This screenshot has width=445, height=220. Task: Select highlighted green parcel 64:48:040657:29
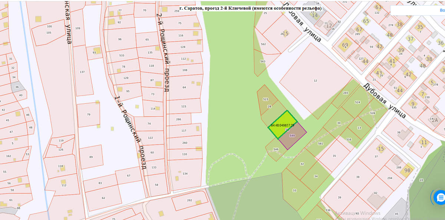[282, 125]
